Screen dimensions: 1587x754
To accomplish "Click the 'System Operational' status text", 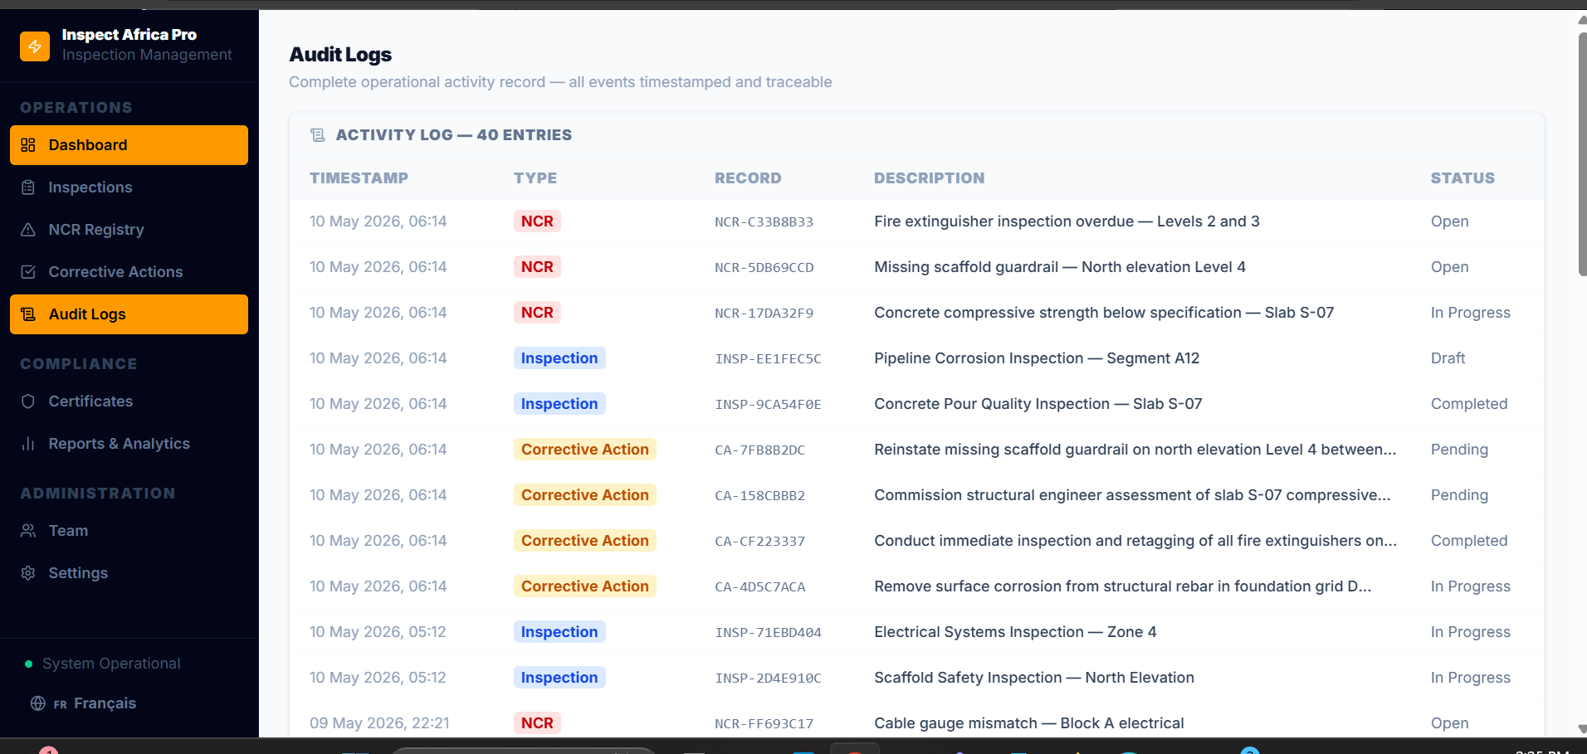I will point(111,664).
